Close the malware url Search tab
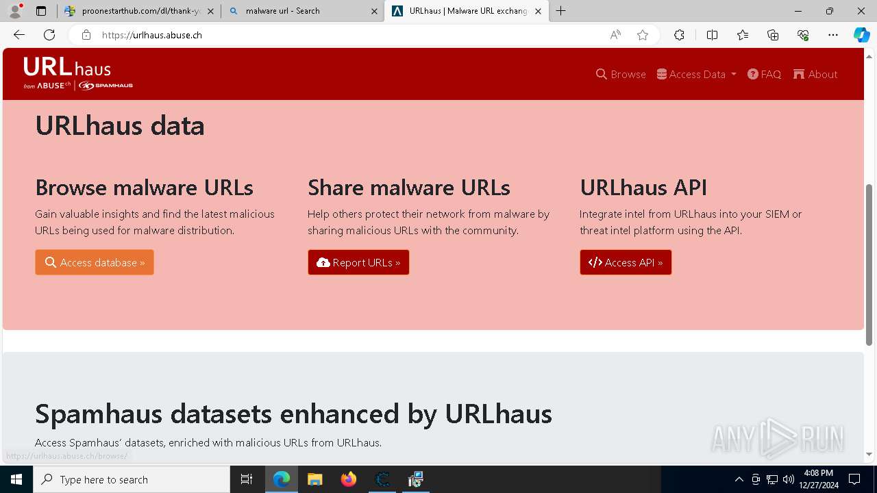The width and height of the screenshot is (877, 493). click(374, 11)
